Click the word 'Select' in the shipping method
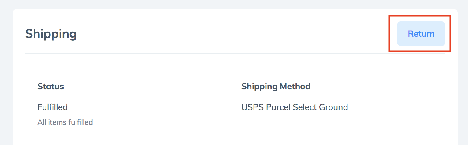The image size is (468, 145). point(305,107)
